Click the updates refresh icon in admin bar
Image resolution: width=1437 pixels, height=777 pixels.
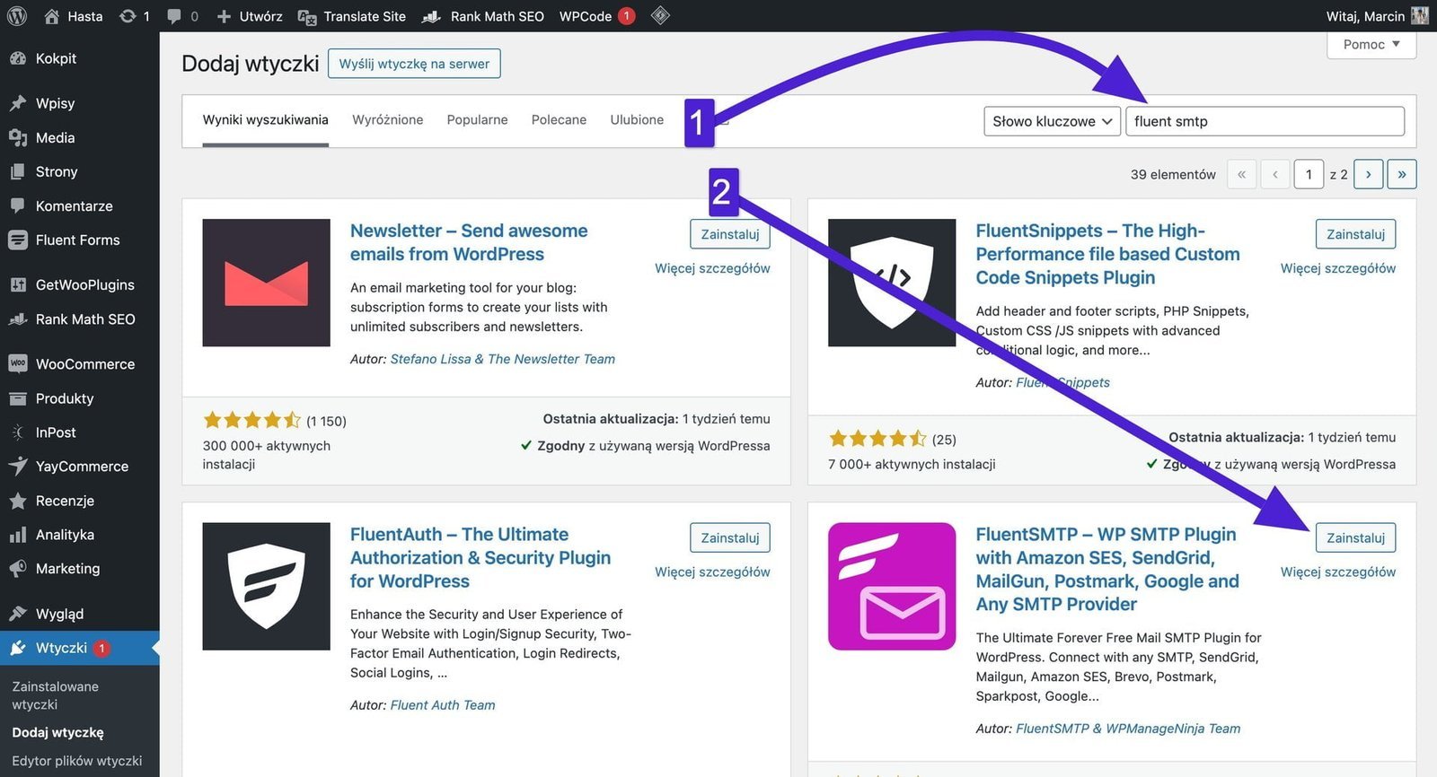coord(128,16)
